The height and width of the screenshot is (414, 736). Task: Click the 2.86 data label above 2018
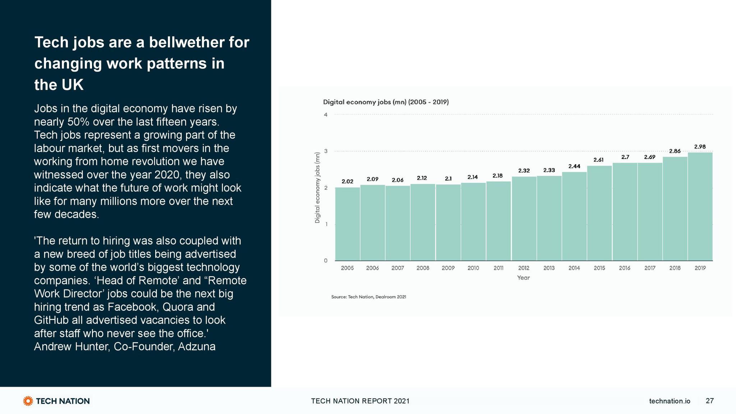point(675,151)
